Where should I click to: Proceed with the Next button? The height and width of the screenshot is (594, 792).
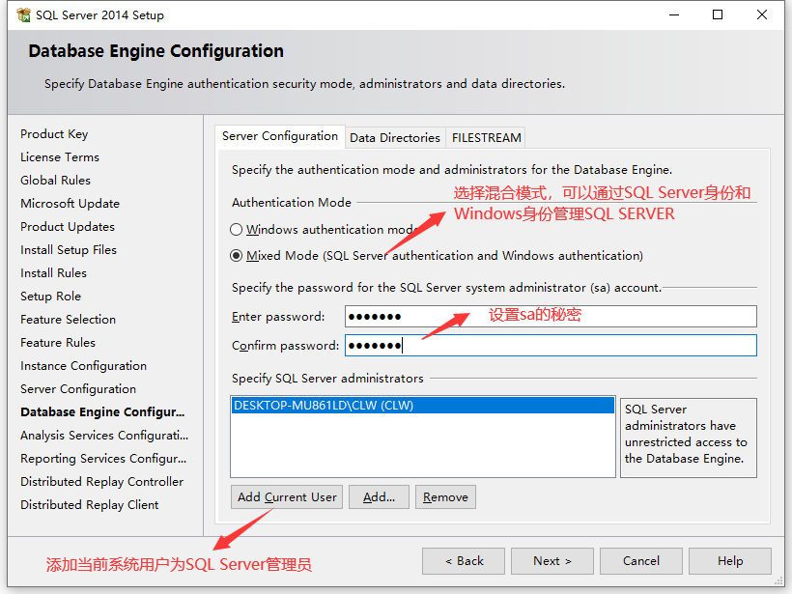[x=552, y=561]
